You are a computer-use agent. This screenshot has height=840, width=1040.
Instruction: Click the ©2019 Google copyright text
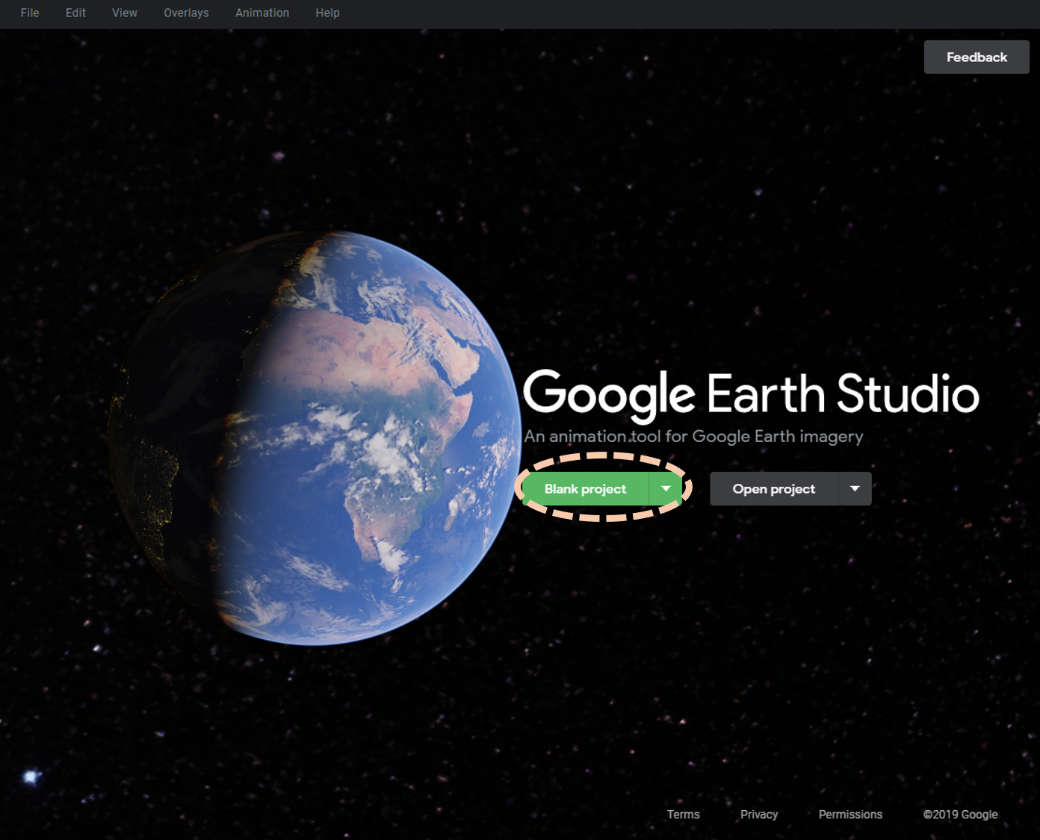click(x=960, y=815)
